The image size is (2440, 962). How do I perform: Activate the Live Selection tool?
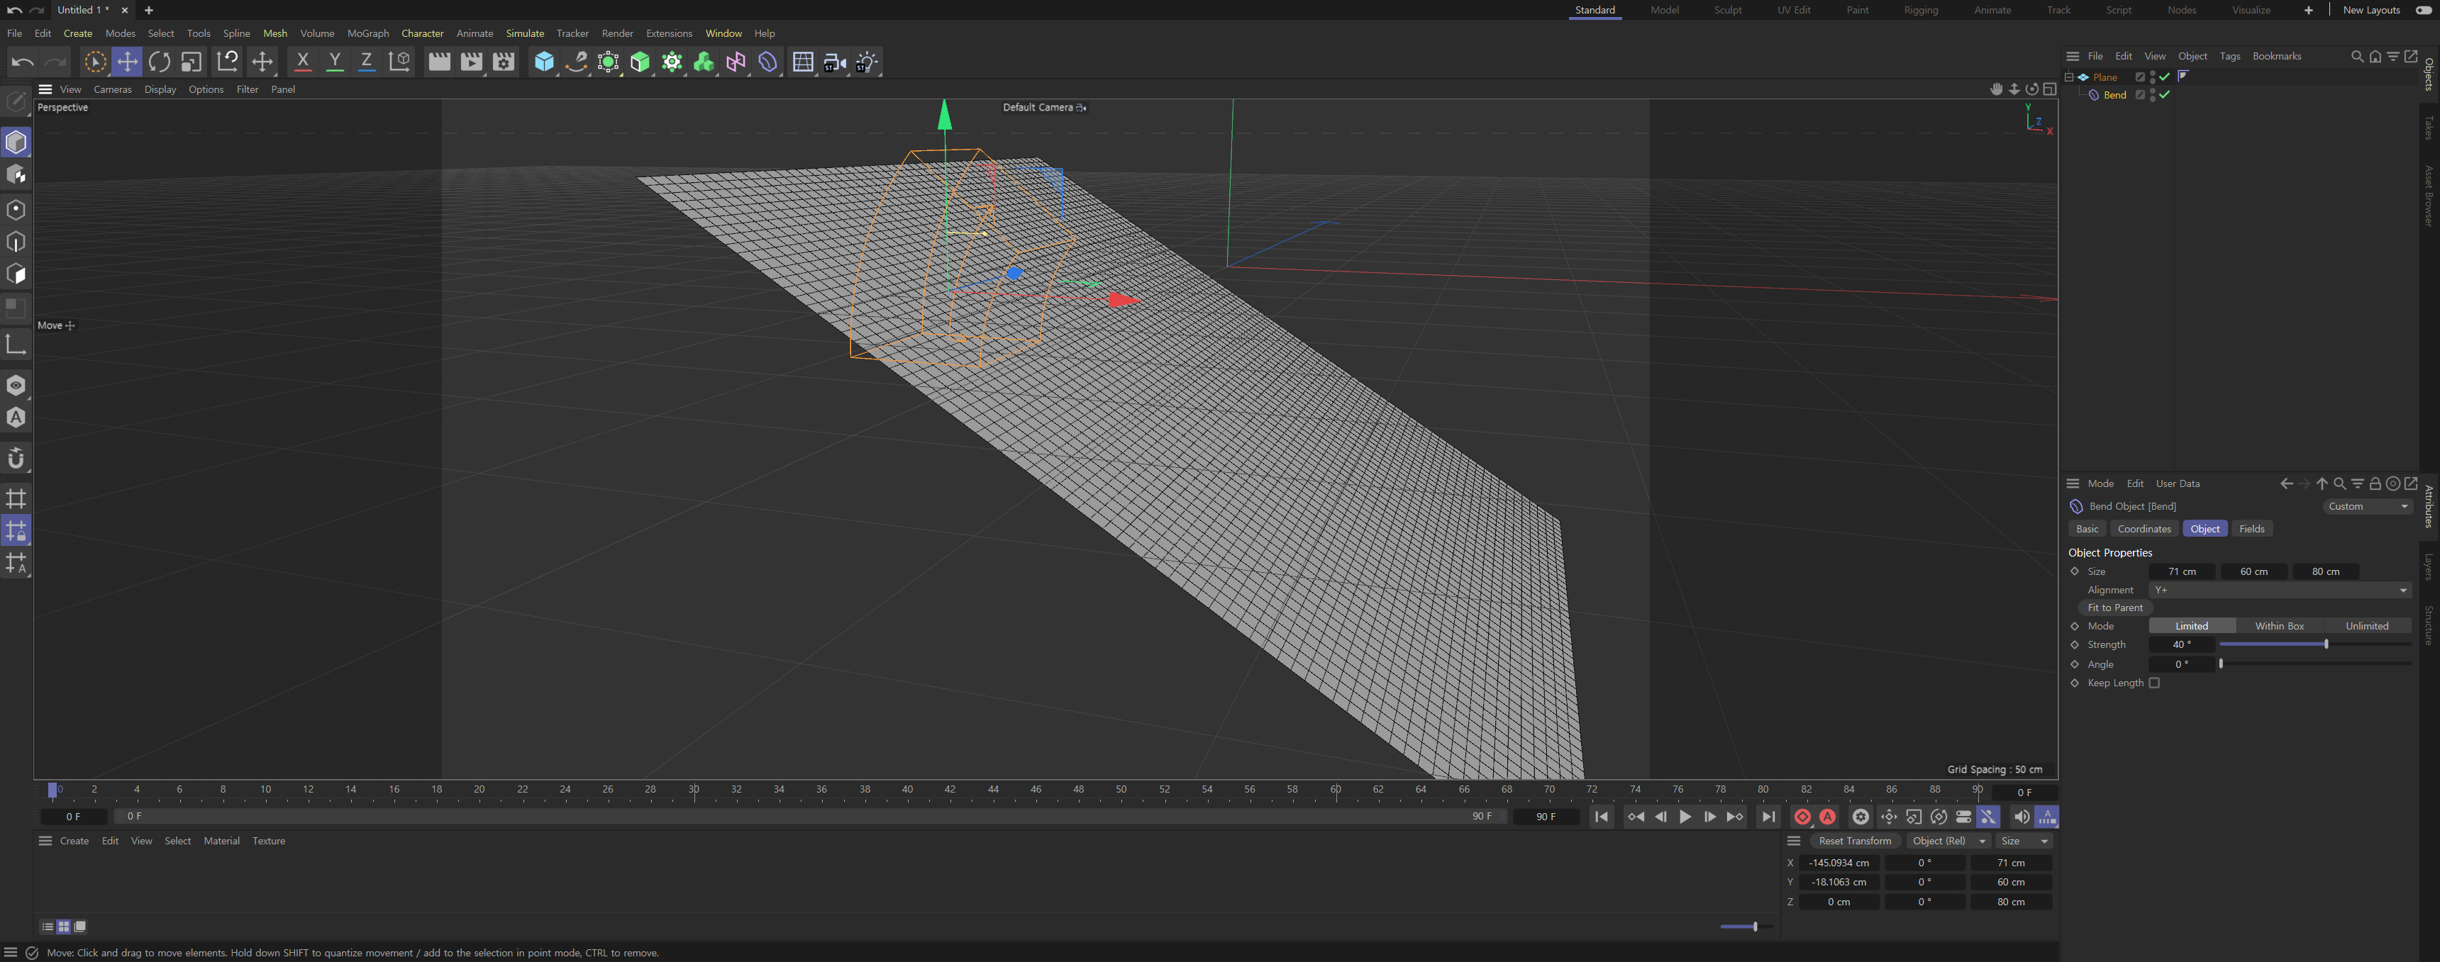point(95,60)
